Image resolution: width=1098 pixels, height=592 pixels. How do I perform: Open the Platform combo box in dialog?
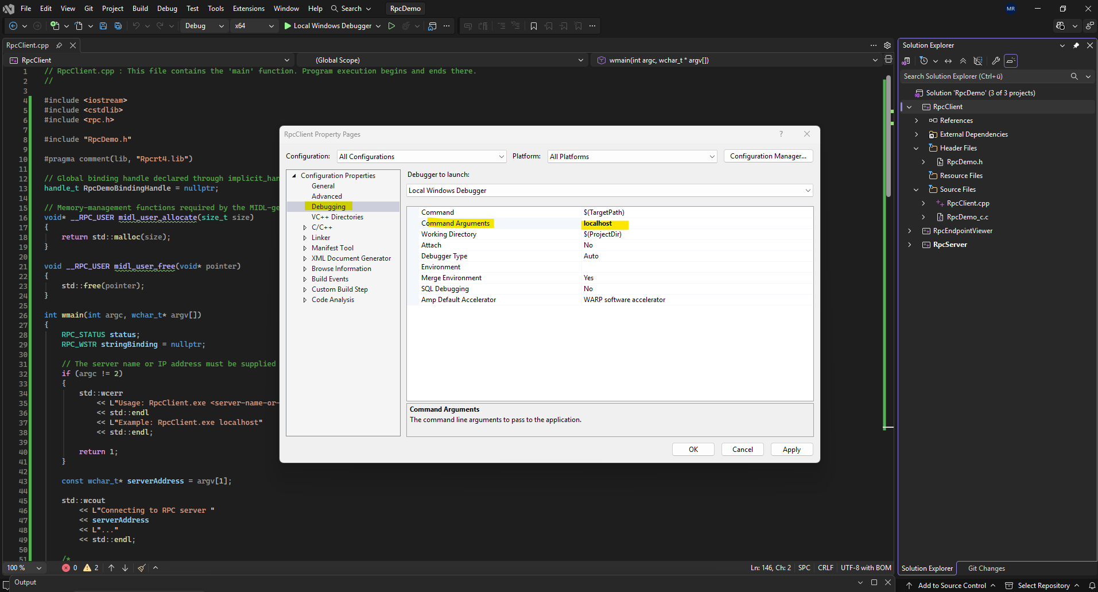click(x=633, y=157)
